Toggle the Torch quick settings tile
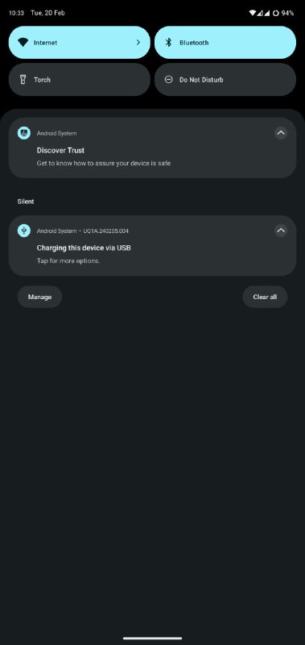The image size is (305, 645). [79, 79]
